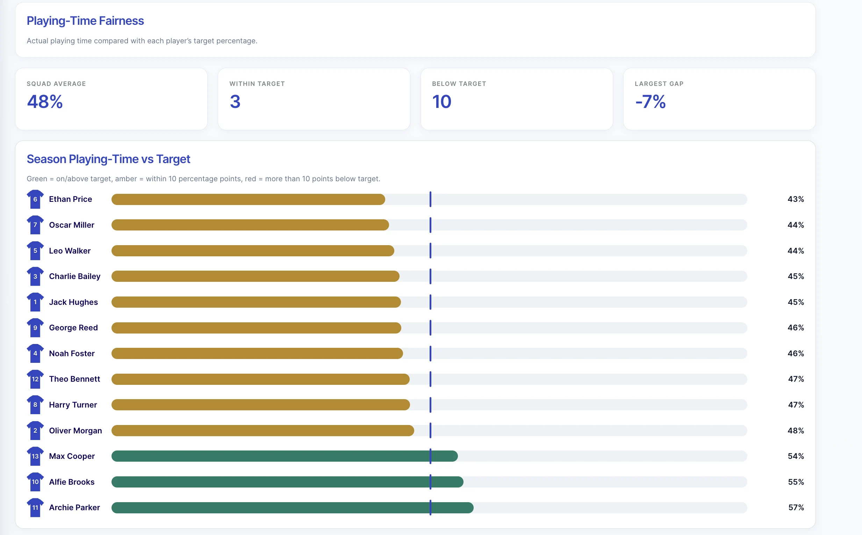This screenshot has width=862, height=535.
Task: Click the Jack Hughes name label
Action: [73, 302]
